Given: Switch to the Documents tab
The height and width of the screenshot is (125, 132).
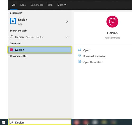Looking at the screenshot, I should point(37,5).
